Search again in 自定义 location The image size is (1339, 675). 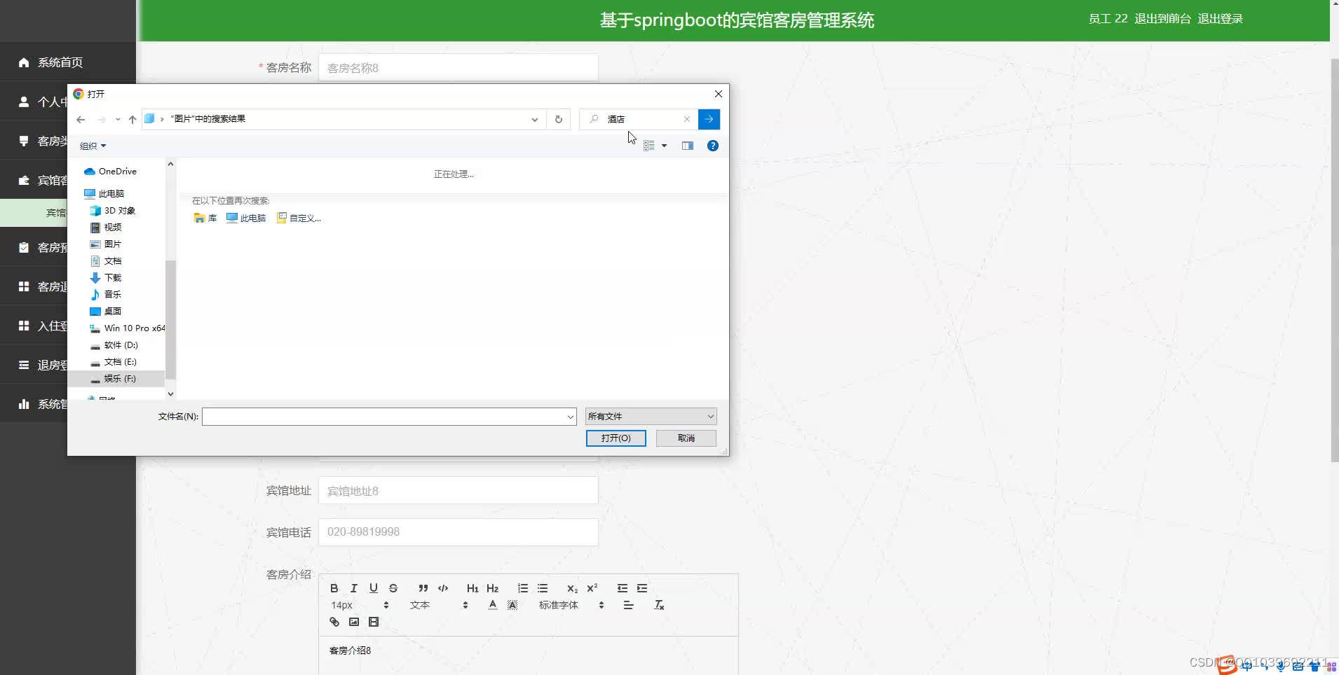[x=299, y=218]
